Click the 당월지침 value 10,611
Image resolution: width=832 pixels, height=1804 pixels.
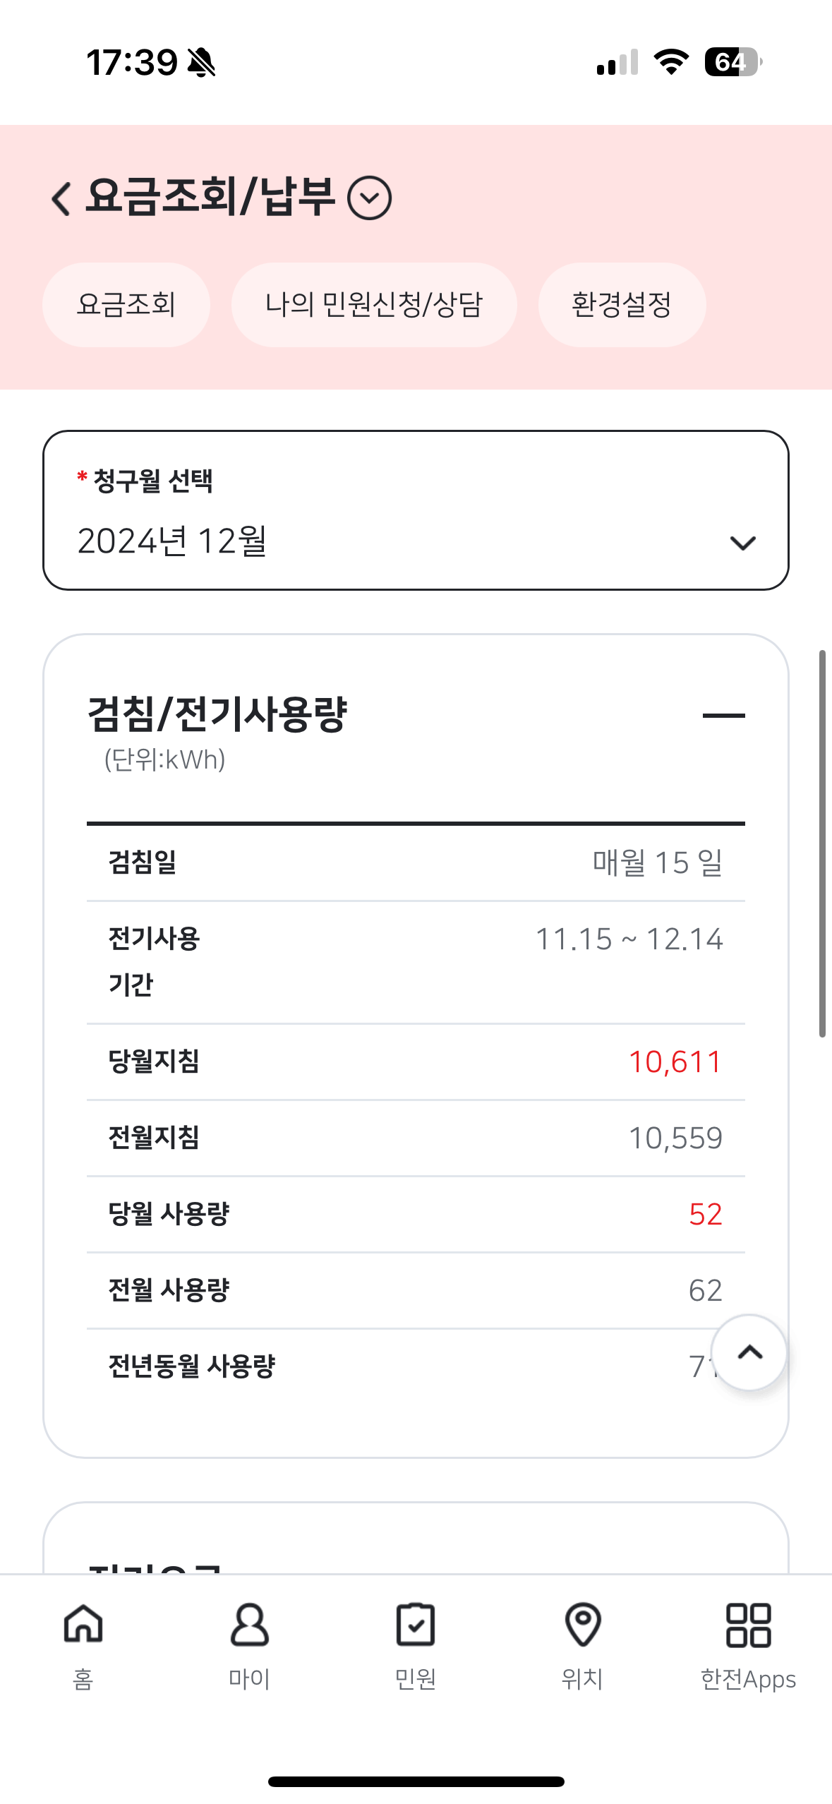click(x=675, y=1062)
